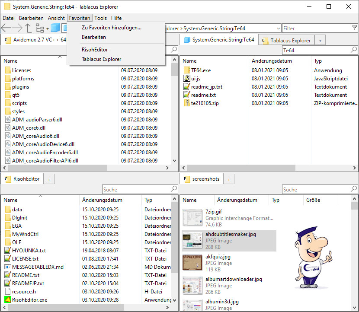The width and height of the screenshot is (359, 312).
Task: Add new tab beside screenshots tab
Action: [x=229, y=179]
